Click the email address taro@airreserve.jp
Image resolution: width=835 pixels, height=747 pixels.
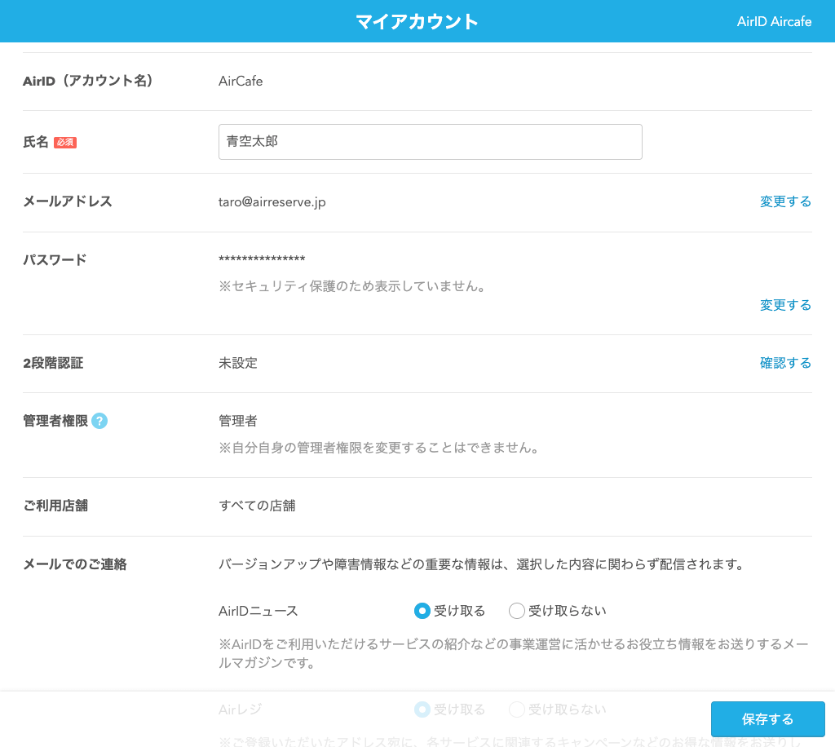click(x=272, y=201)
